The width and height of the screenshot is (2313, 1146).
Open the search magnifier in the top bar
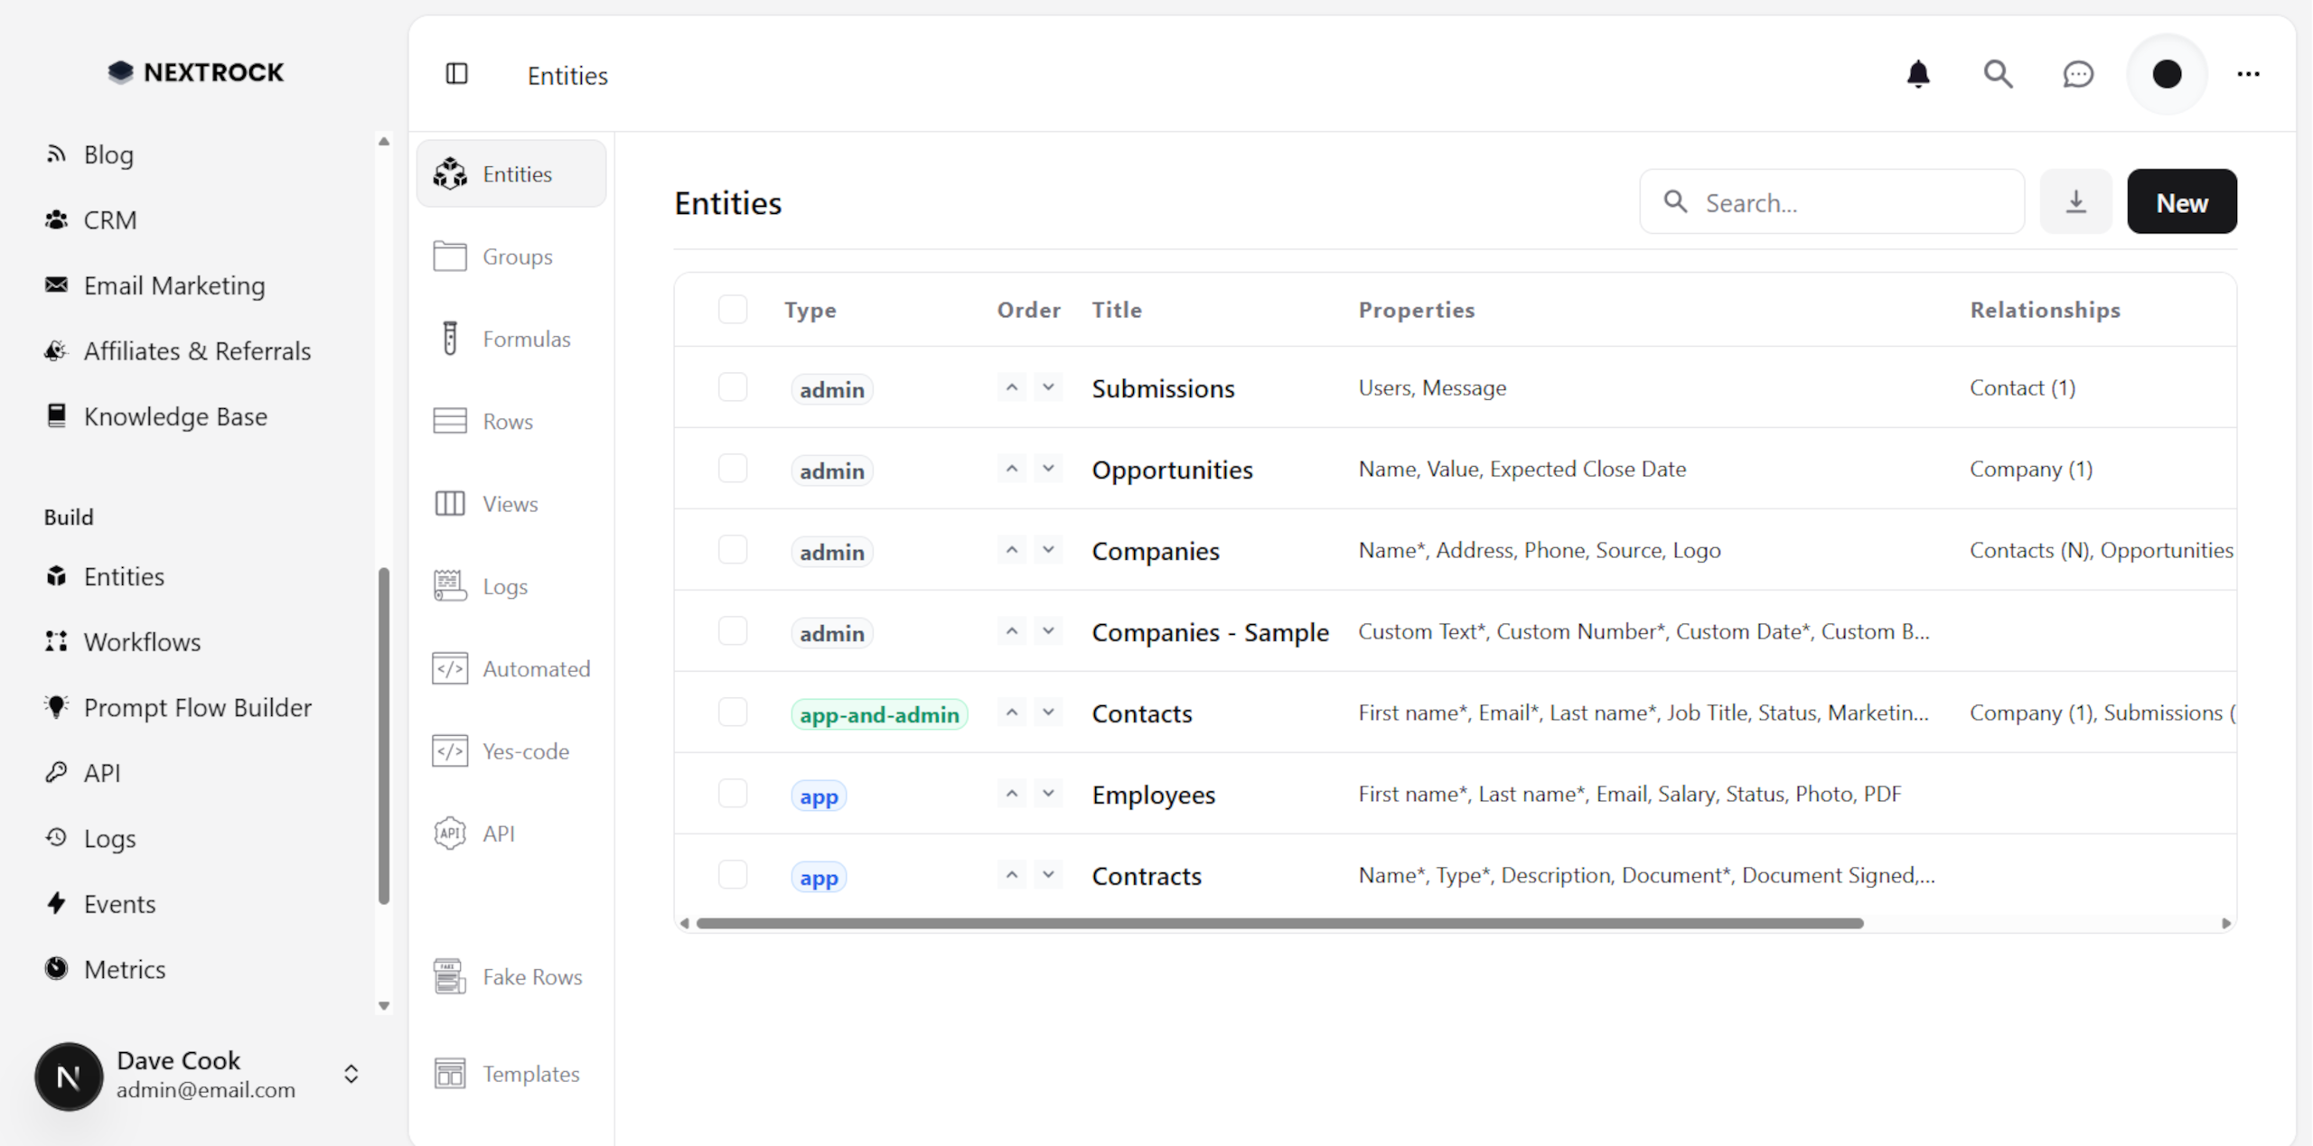click(x=1999, y=74)
